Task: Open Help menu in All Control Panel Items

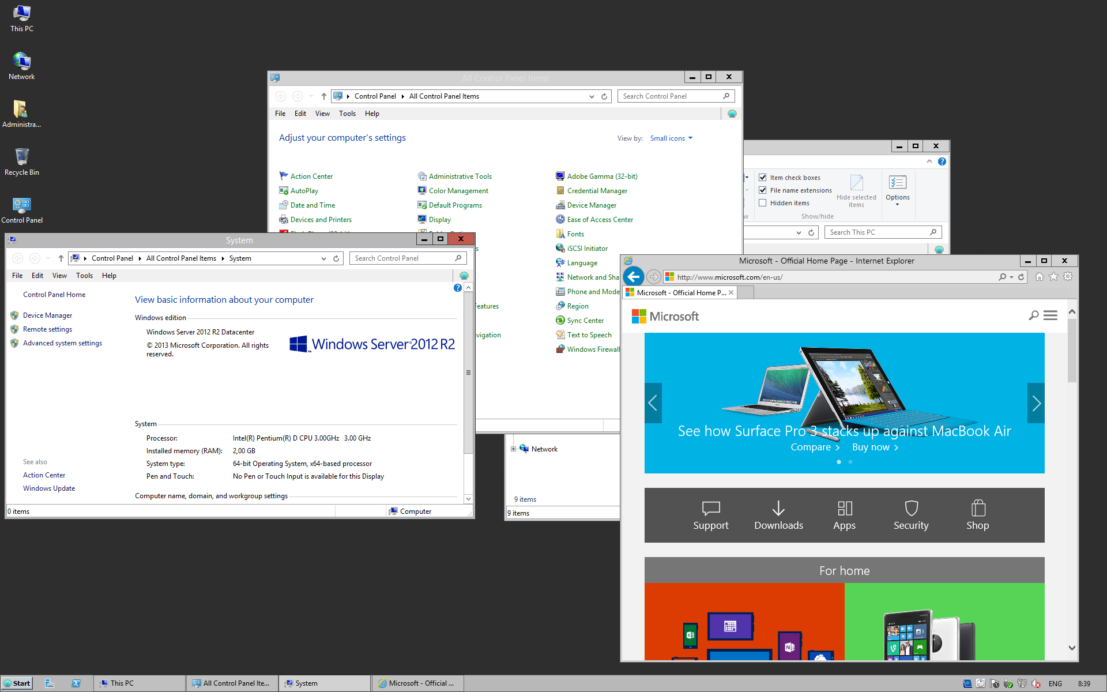Action: [372, 114]
